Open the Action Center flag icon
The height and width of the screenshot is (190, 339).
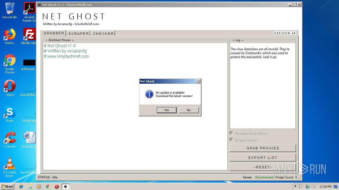[301, 187]
